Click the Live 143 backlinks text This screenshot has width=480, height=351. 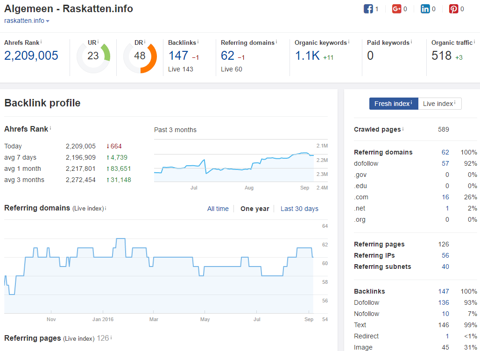[181, 70]
